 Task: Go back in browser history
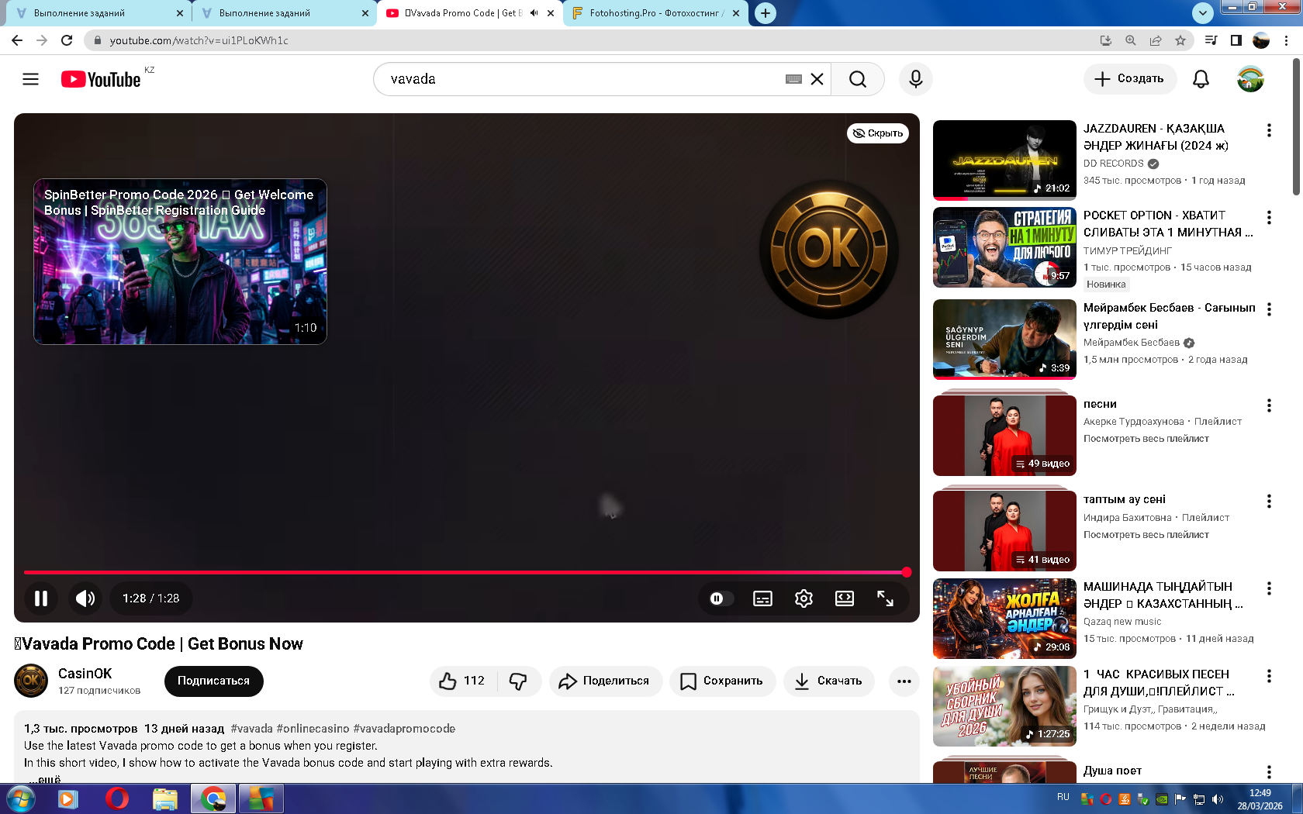coord(17,40)
